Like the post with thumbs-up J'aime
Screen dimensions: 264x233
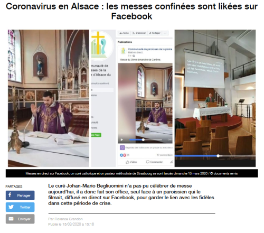click(x=131, y=162)
